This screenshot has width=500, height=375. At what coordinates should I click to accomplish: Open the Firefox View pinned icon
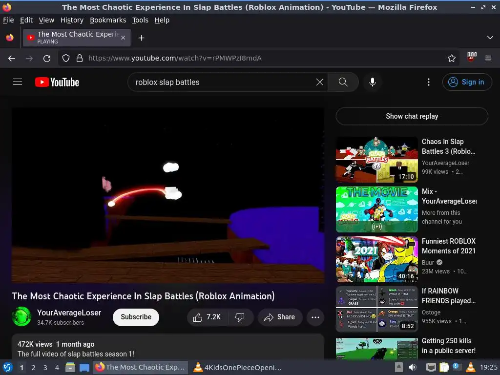coord(10,38)
